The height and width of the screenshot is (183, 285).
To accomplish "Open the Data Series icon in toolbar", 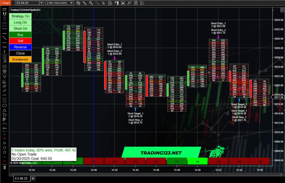I will click(x=78, y=3).
